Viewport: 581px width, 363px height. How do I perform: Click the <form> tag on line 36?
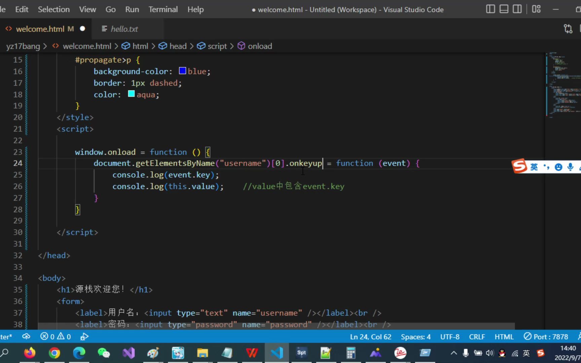tap(70, 301)
